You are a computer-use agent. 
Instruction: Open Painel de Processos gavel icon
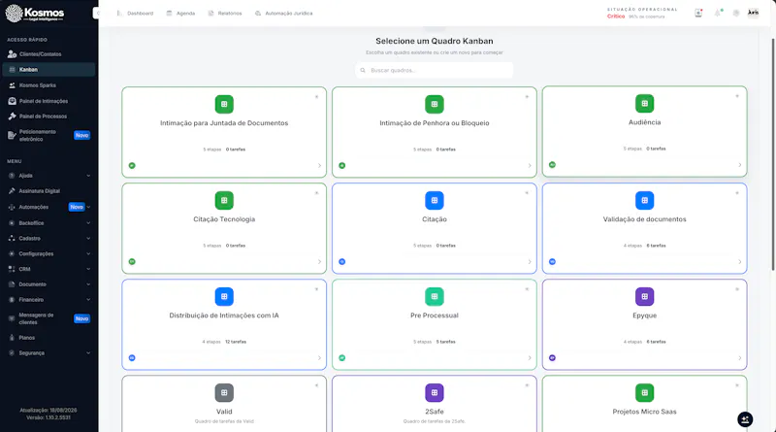[x=12, y=116]
